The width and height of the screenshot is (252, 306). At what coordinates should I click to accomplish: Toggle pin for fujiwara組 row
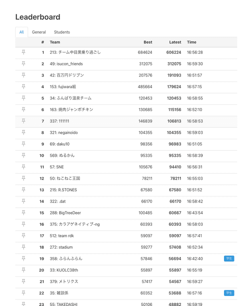24,87
